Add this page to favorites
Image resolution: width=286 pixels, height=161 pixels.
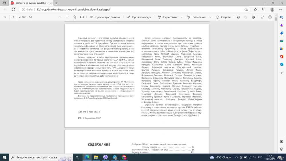(x=246, y=9)
